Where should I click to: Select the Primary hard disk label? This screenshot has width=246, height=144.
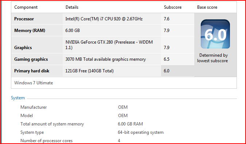[32, 71]
